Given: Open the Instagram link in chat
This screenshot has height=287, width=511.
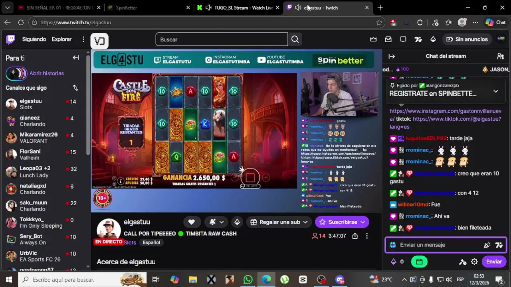Looking at the screenshot, I should click(x=446, y=115).
